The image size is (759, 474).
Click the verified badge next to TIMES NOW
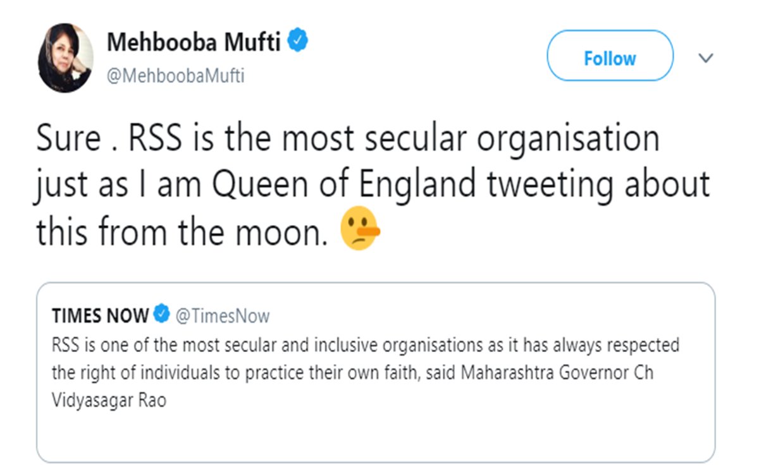pyautogui.click(x=163, y=315)
